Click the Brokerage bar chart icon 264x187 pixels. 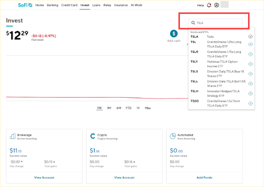pos(12,136)
